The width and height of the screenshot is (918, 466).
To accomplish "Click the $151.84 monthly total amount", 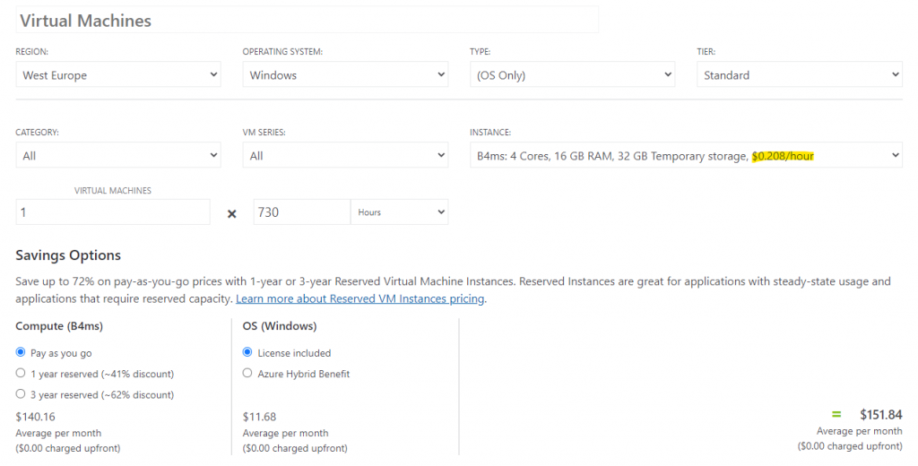I will (x=880, y=415).
